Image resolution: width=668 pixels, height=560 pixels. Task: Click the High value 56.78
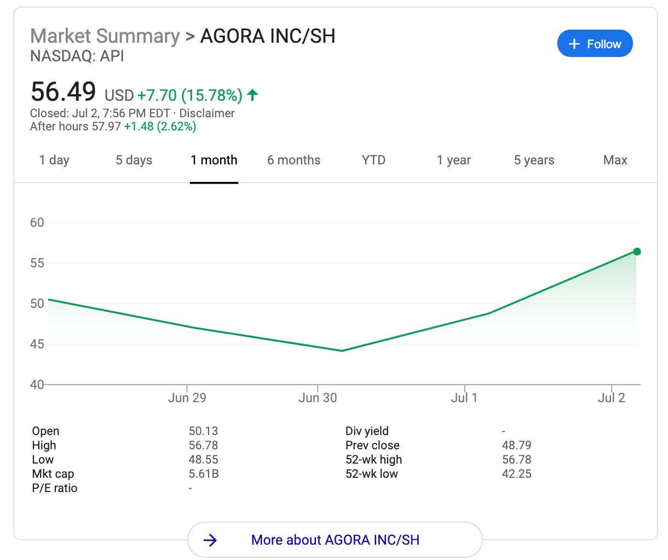point(204,445)
